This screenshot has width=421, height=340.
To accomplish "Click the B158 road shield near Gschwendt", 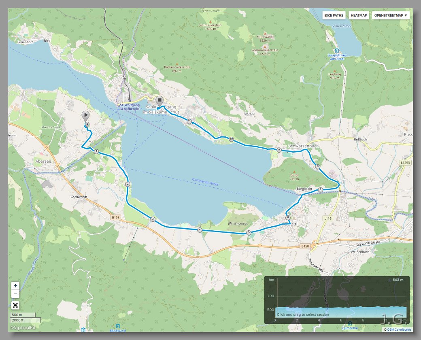I will tap(116, 217).
